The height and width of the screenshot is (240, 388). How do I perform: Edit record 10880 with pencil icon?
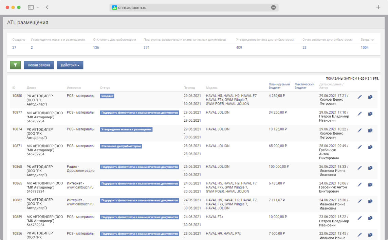(359, 97)
